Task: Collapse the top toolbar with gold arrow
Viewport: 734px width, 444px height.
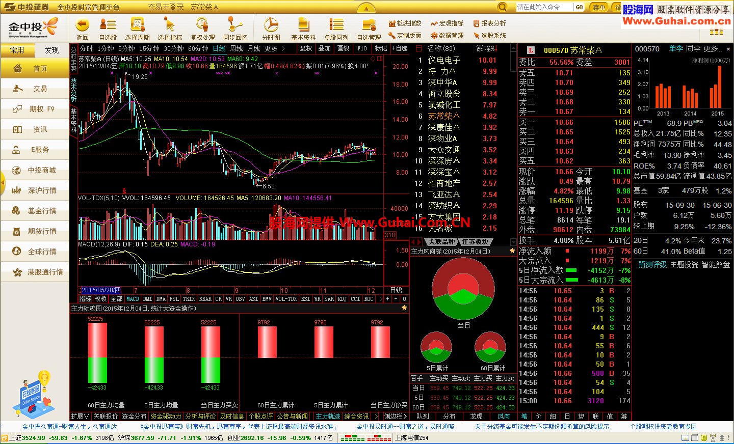Action: pyautogui.click(x=366, y=9)
